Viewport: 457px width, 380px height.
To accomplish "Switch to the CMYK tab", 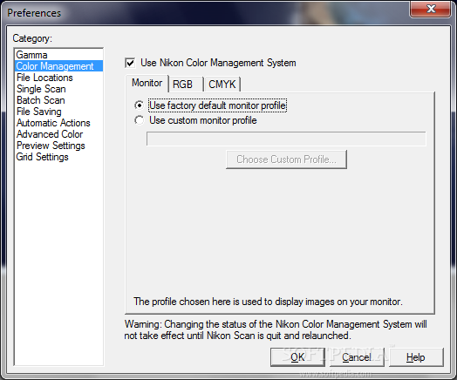I will (x=222, y=85).
